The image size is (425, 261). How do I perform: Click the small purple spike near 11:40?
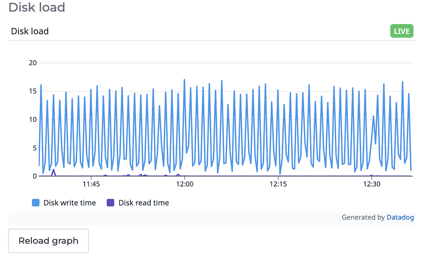tap(53, 171)
